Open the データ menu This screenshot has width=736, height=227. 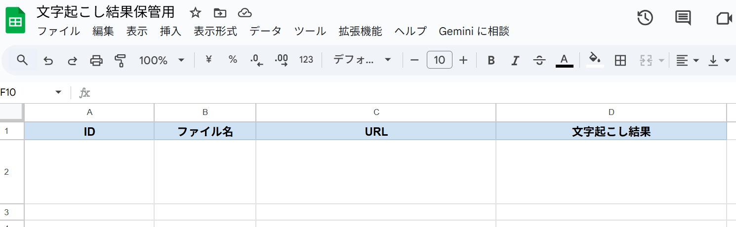tap(265, 32)
